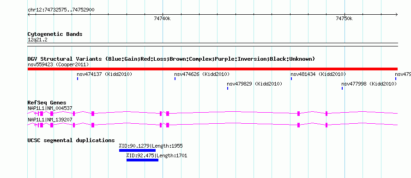Click the red nsv559423 loss variant bar
Image resolution: width=411 pixels, height=178 pixels.
(x=212, y=69)
